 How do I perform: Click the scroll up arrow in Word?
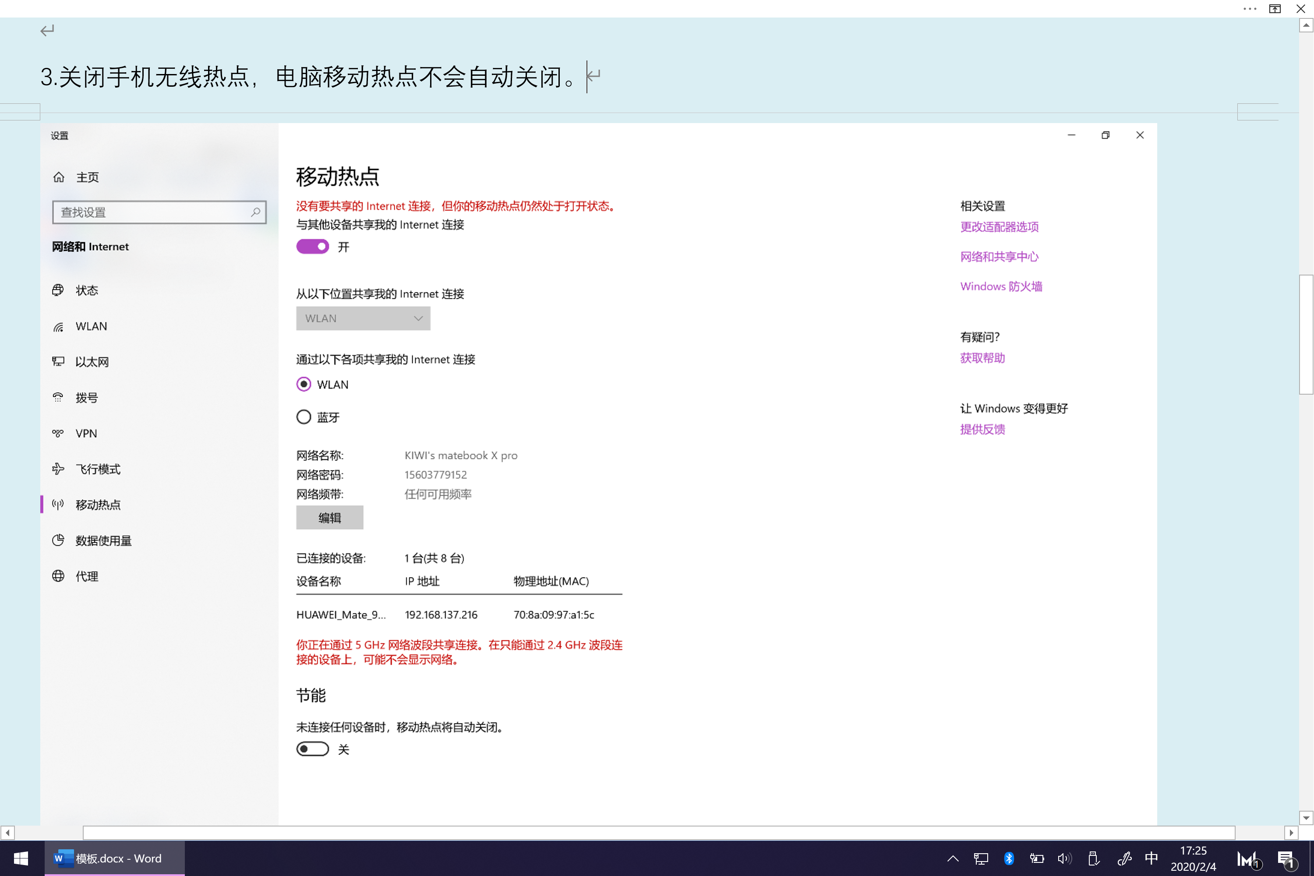point(1306,25)
